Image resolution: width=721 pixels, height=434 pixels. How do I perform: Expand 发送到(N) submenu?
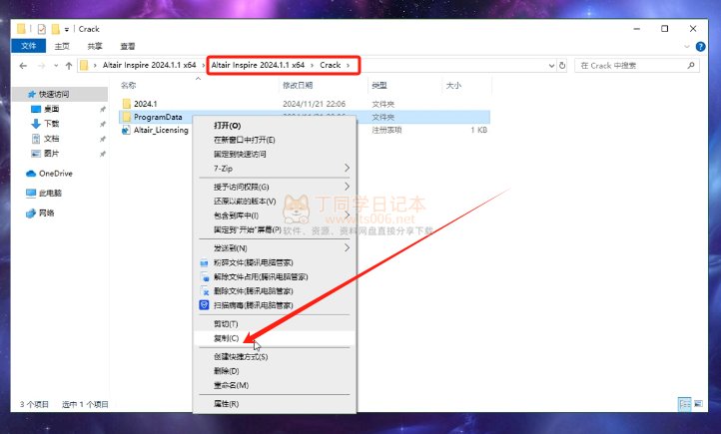point(275,248)
